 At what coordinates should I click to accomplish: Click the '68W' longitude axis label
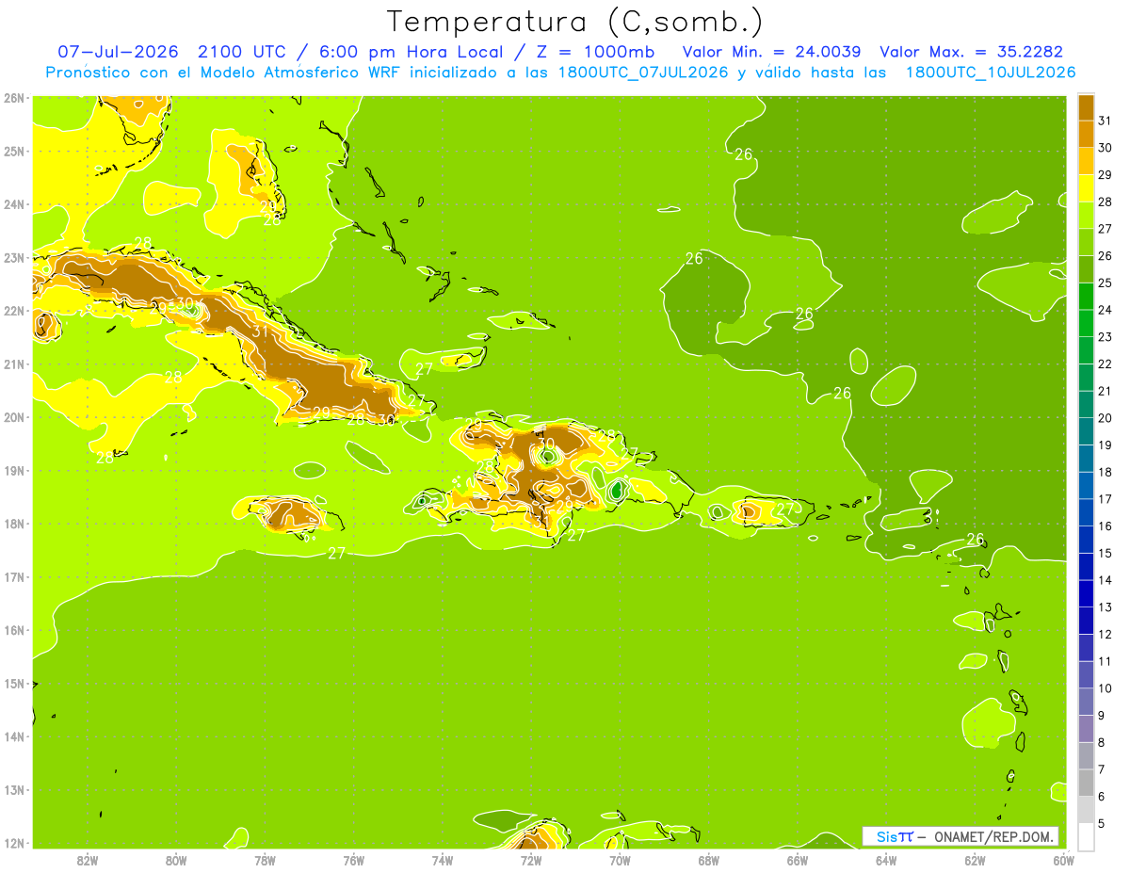709,860
